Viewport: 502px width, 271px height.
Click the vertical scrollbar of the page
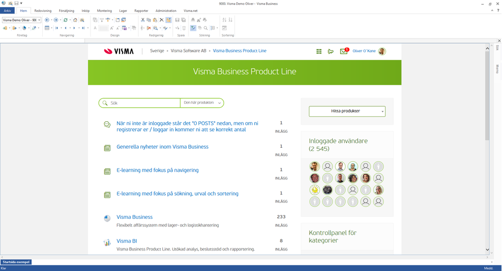pos(487,96)
